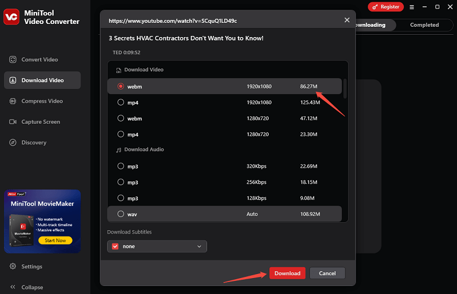Click the Cancel button

tap(327, 273)
